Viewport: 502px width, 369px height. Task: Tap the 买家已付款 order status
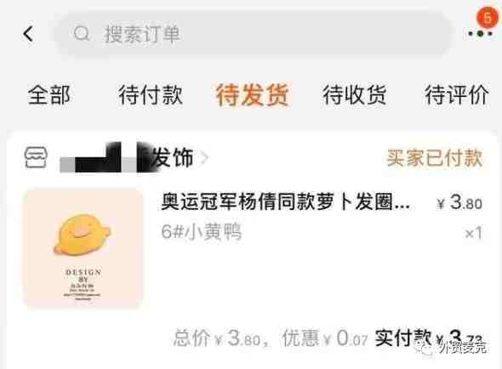point(435,158)
